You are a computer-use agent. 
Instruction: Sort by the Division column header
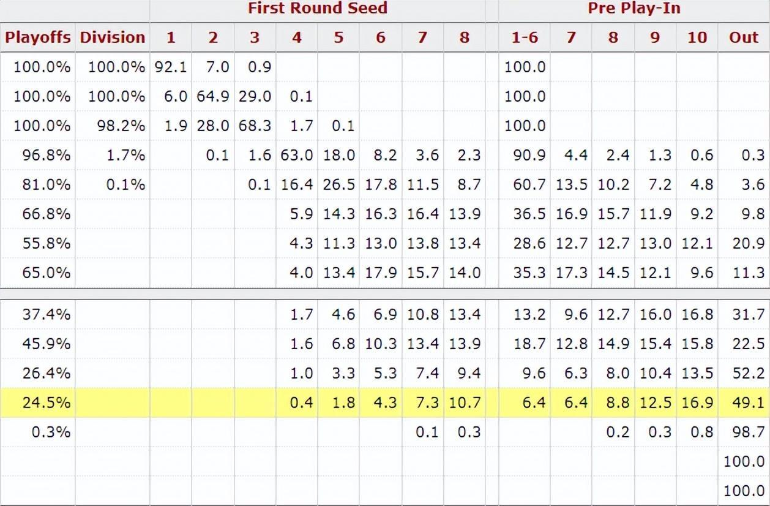click(x=113, y=37)
